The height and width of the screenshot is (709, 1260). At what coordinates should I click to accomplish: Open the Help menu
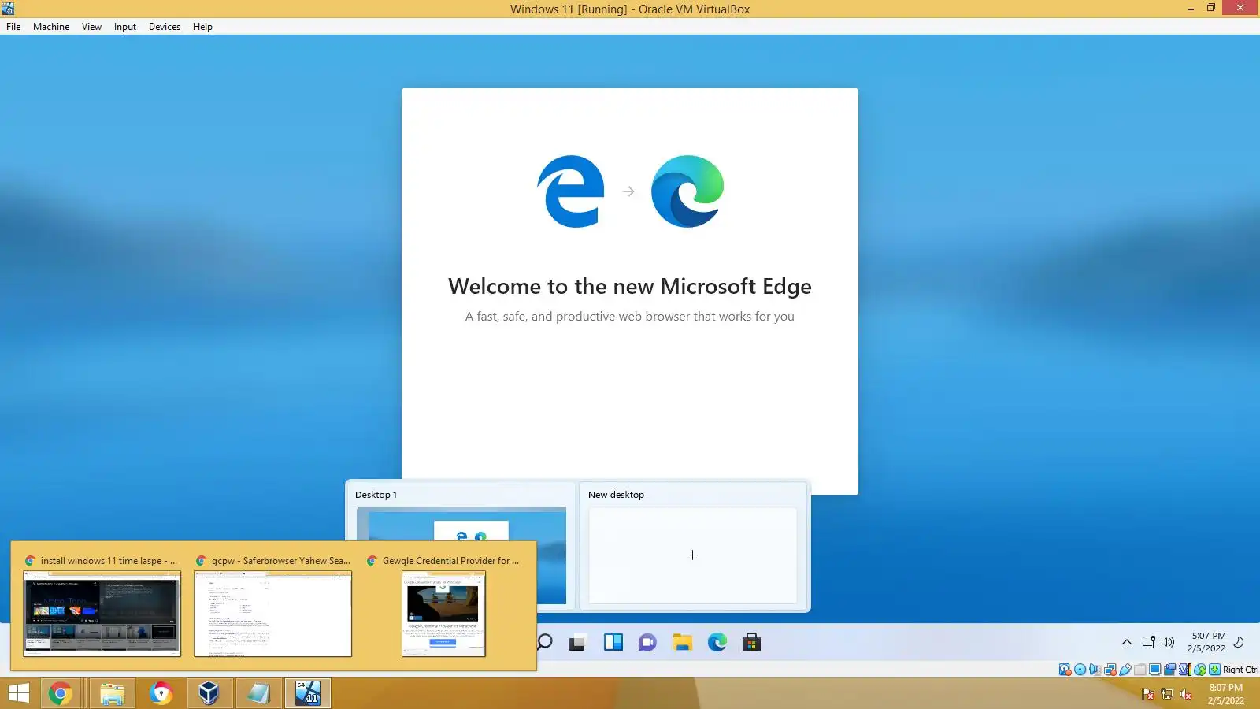click(x=202, y=27)
